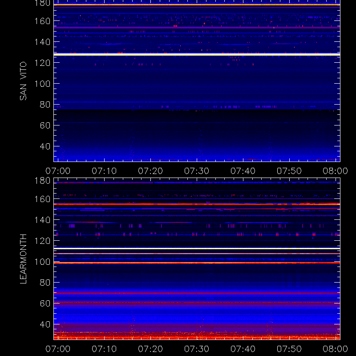Image resolution: width=356 pixels, height=356 pixels.
Task: Click the 07:40 time label under Learmonth plot
Action: (243, 349)
